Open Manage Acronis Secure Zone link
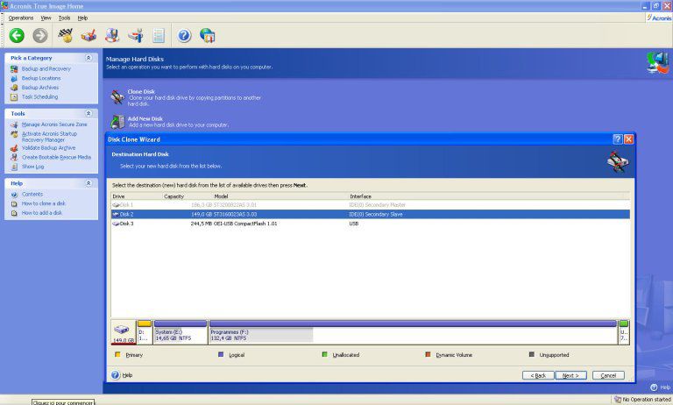 point(54,124)
